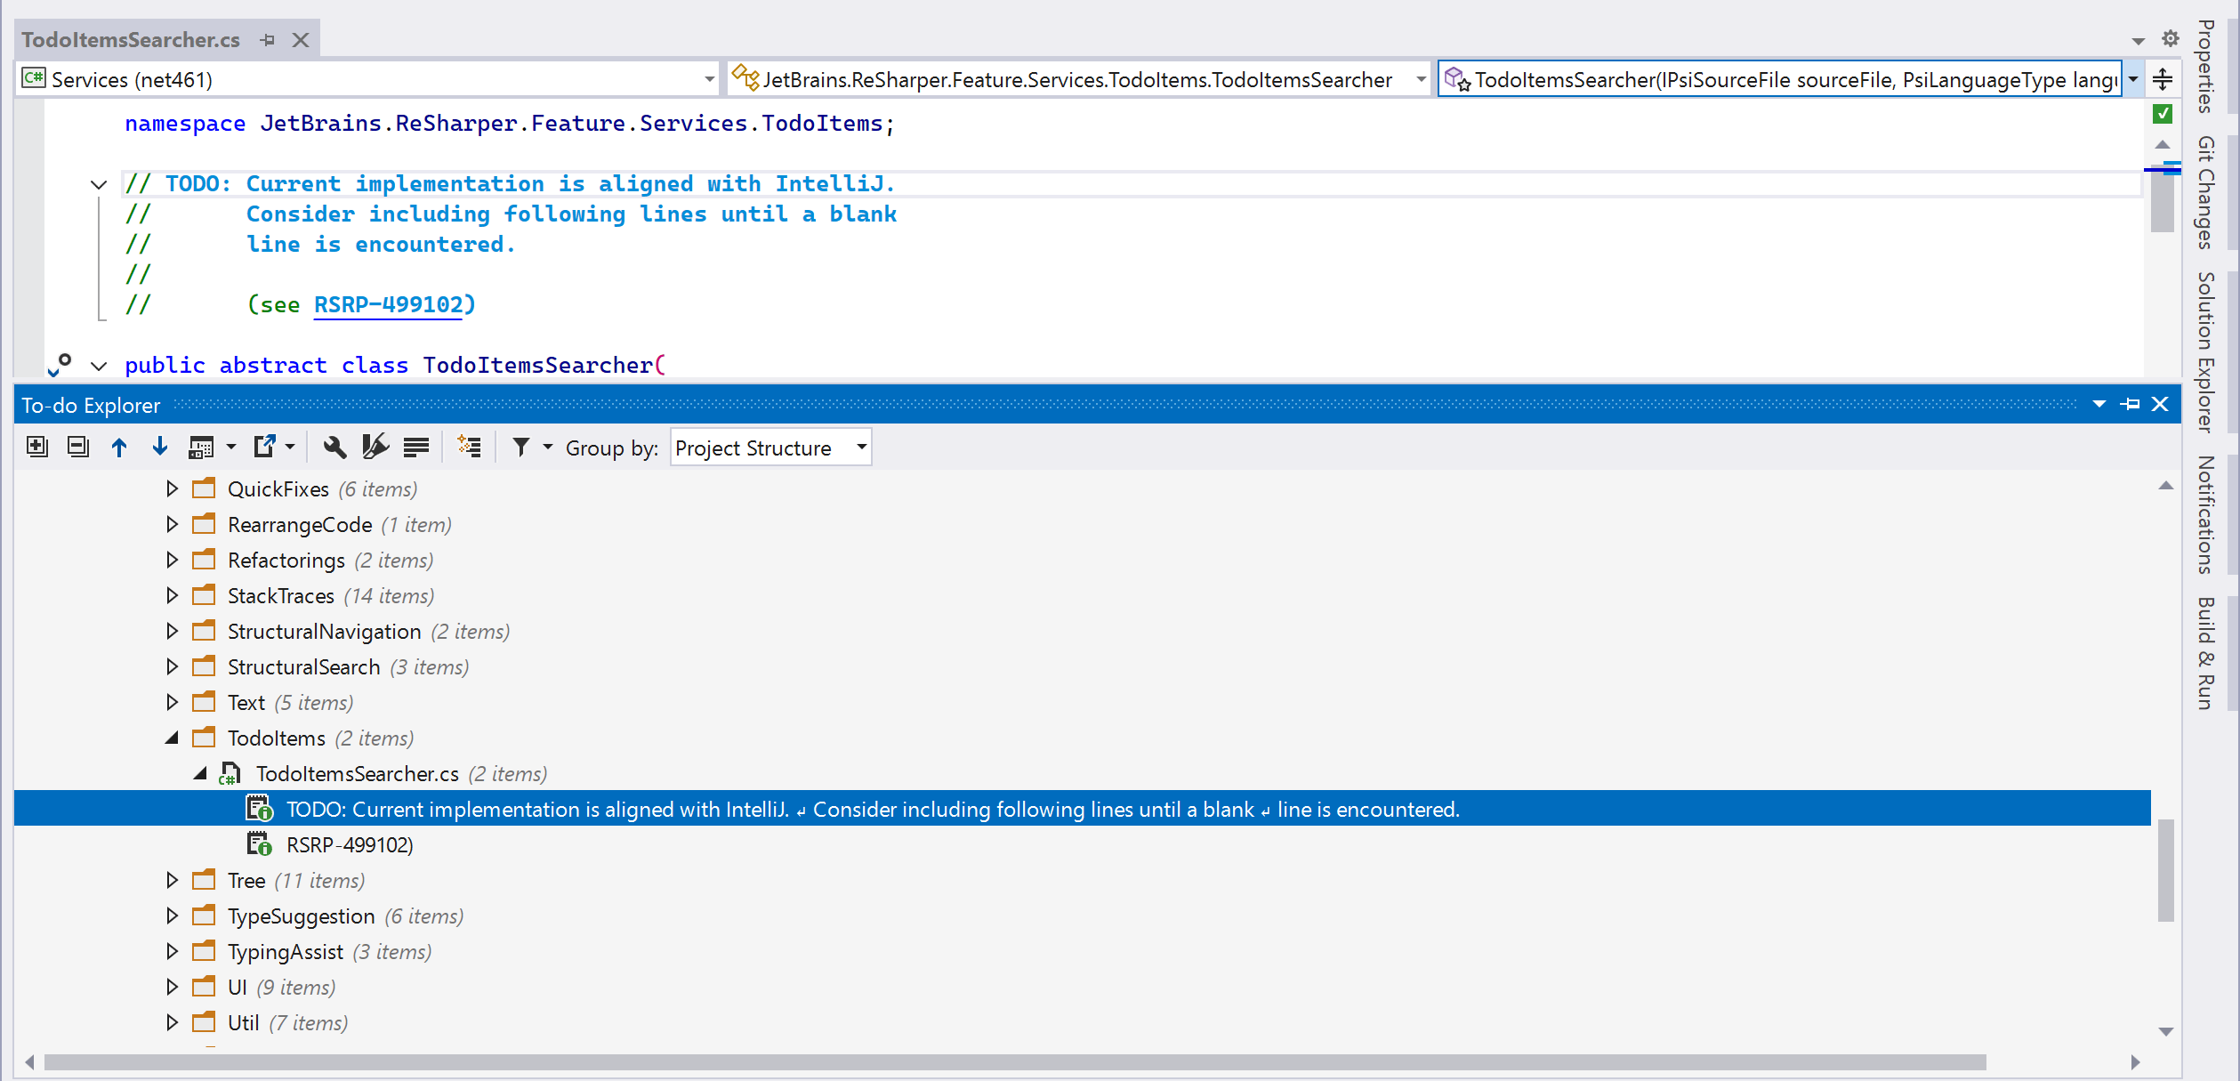Click the filter funnel icon
Viewport: 2240px width, 1081px height.
coord(521,447)
